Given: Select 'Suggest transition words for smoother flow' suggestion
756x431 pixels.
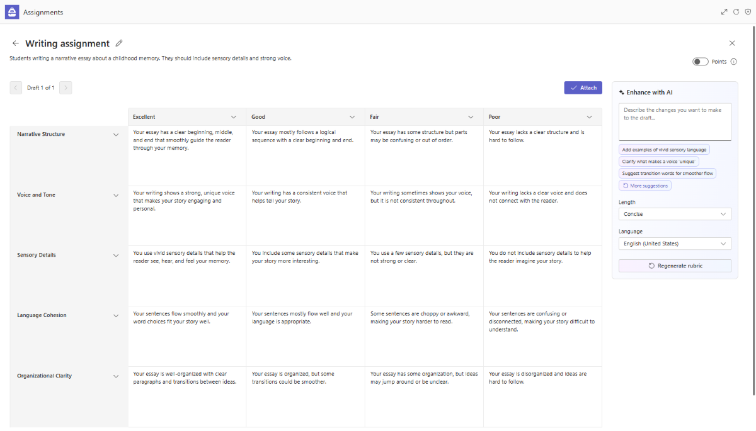Looking at the screenshot, I should [x=667, y=174].
